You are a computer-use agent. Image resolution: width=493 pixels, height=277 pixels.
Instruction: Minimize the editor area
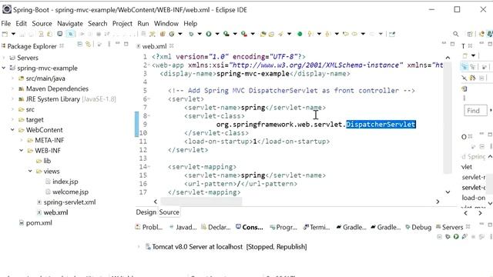pyautogui.click(x=444, y=43)
